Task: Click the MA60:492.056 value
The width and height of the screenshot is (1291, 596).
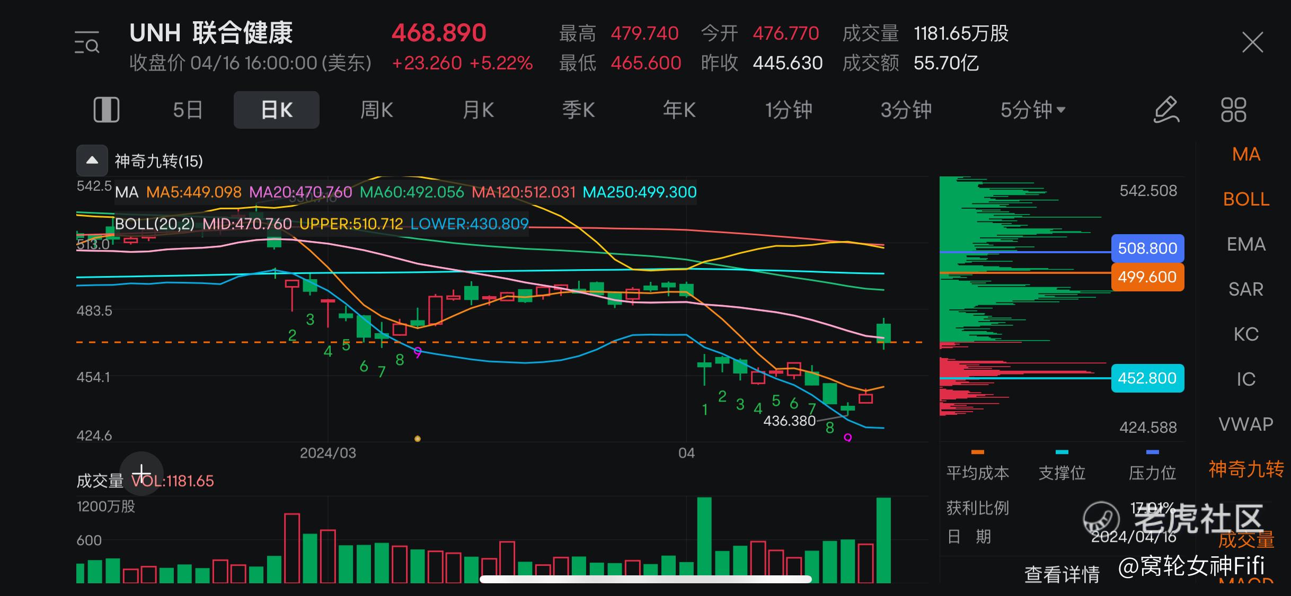Action: tap(412, 192)
